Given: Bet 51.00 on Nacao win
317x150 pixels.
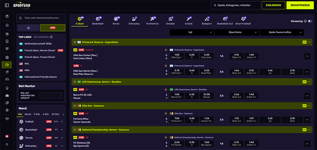Looking at the screenshot, I should pyautogui.click(x=207, y=96).
